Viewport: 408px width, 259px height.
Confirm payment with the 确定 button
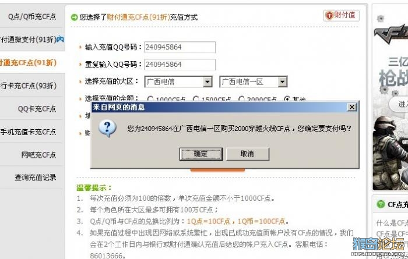pos(201,154)
